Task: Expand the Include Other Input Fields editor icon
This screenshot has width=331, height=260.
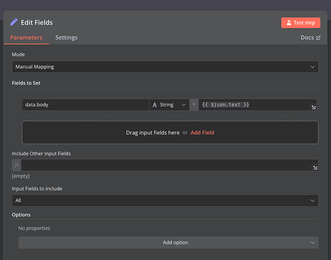Action: pyautogui.click(x=315, y=168)
